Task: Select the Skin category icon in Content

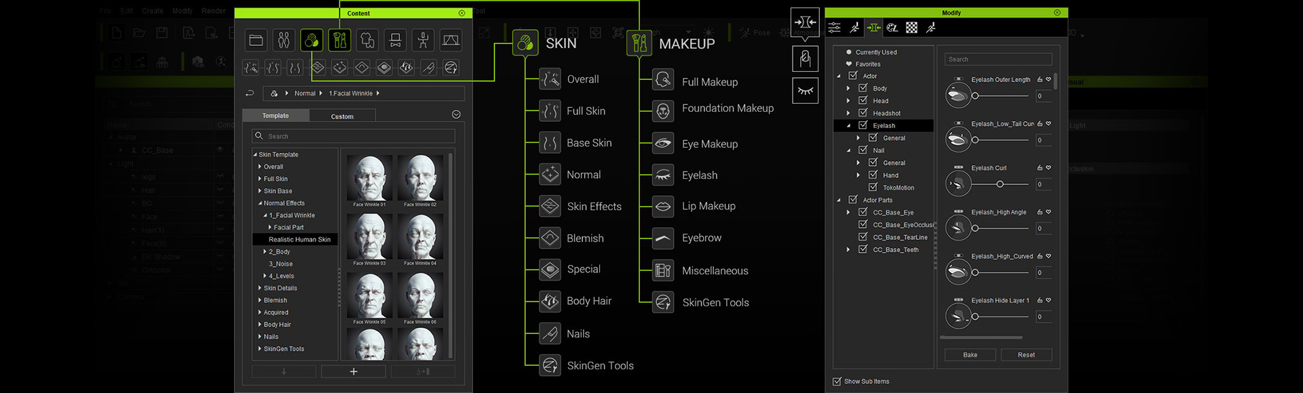Action: (311, 41)
